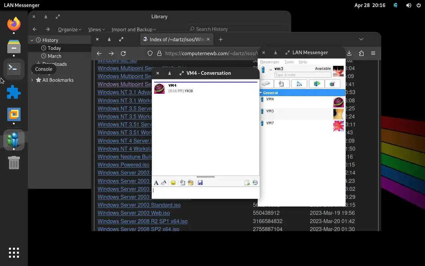
Task: Change the font color in VM4 Conversation
Action: (x=164, y=183)
